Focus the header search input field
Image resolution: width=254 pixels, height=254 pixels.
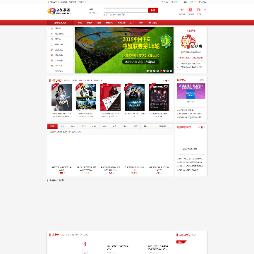pos(126,10)
